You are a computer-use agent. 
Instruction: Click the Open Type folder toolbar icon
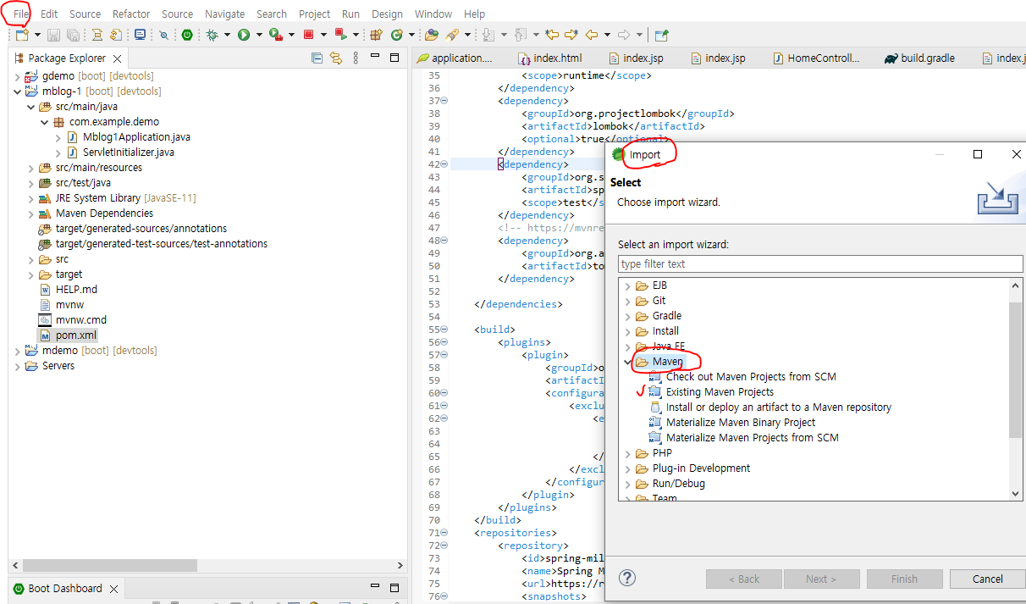tap(431, 35)
